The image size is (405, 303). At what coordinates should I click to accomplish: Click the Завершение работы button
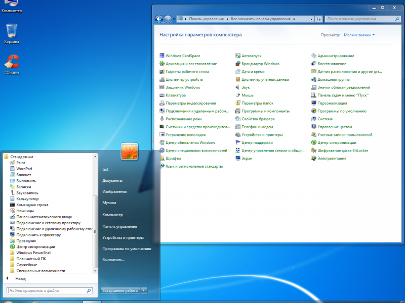coord(120,290)
